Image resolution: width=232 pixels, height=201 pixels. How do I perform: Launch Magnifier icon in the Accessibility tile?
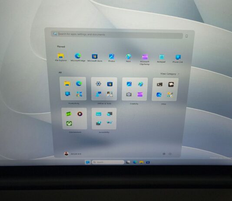[x=109, y=114]
